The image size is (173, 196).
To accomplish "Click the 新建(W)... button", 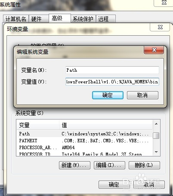I will (74, 165).
